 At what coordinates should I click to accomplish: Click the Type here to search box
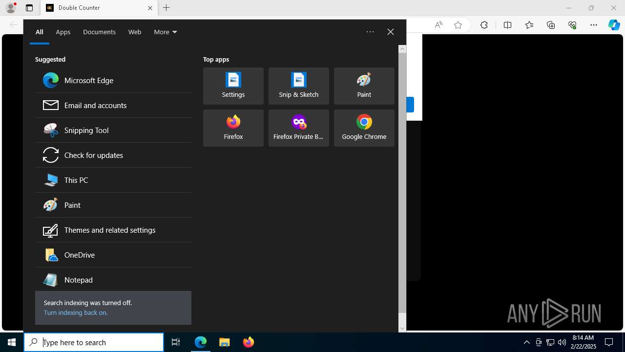[94, 342]
